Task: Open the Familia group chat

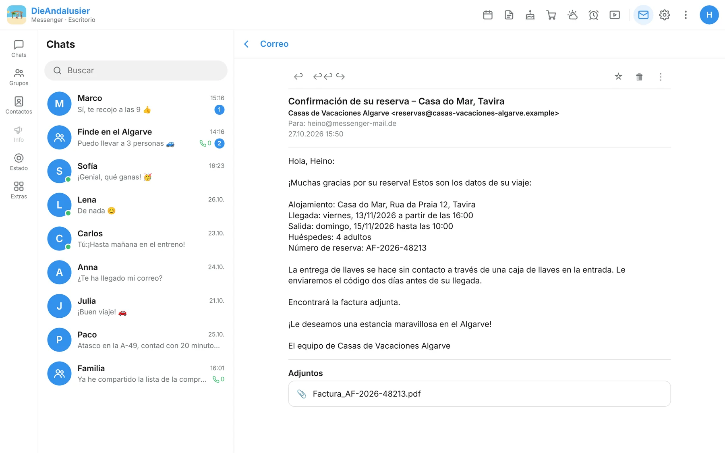Action: pyautogui.click(x=136, y=373)
